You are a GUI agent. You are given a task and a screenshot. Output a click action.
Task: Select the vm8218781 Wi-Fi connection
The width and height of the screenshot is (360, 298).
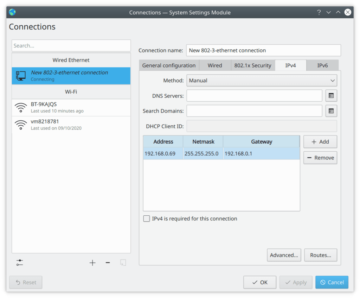pyautogui.click(x=71, y=125)
